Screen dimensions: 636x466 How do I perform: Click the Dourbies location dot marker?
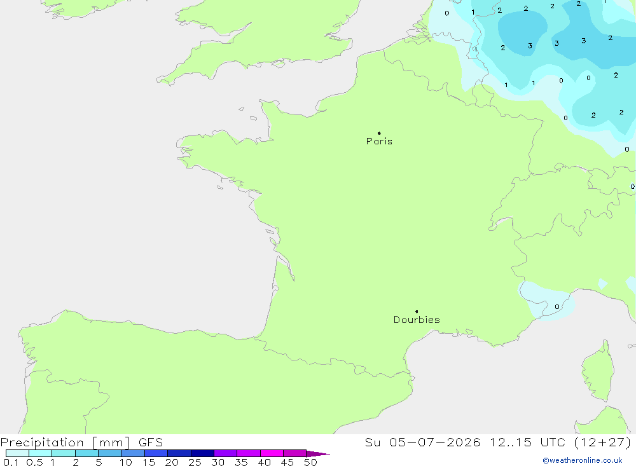tap(417, 312)
